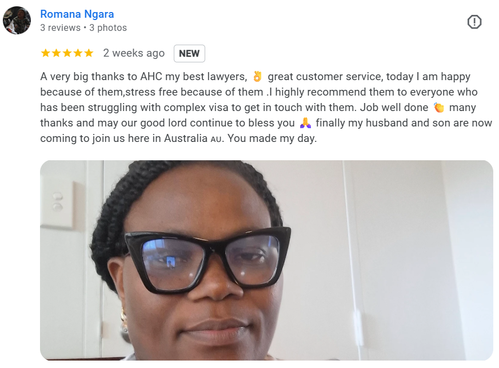Click the AU flag text after Australia
This screenshot has width=499, height=368.
[x=215, y=139]
